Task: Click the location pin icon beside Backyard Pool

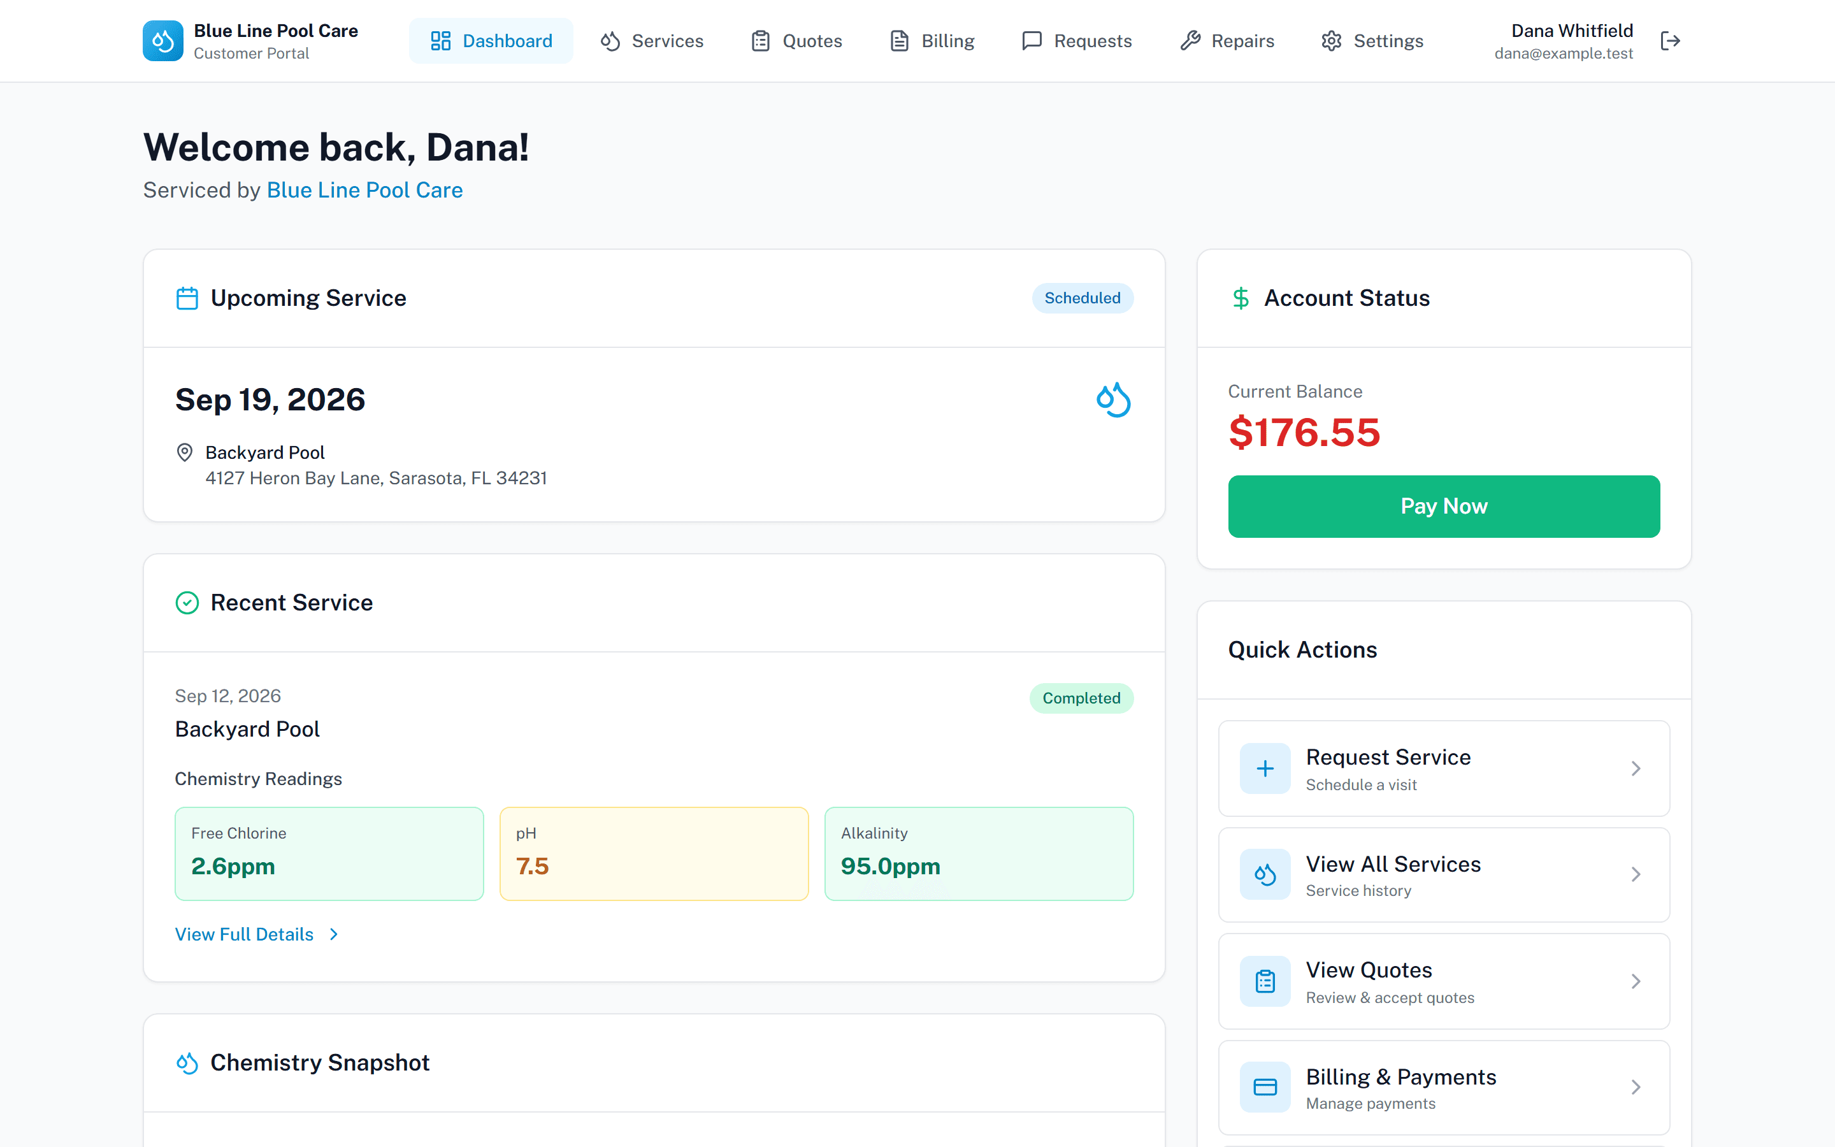Action: (x=184, y=453)
